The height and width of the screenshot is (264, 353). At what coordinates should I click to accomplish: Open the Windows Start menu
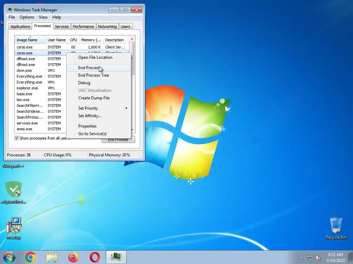coord(9,257)
